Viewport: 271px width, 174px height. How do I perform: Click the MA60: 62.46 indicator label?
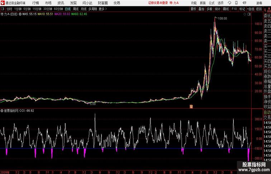79,14
